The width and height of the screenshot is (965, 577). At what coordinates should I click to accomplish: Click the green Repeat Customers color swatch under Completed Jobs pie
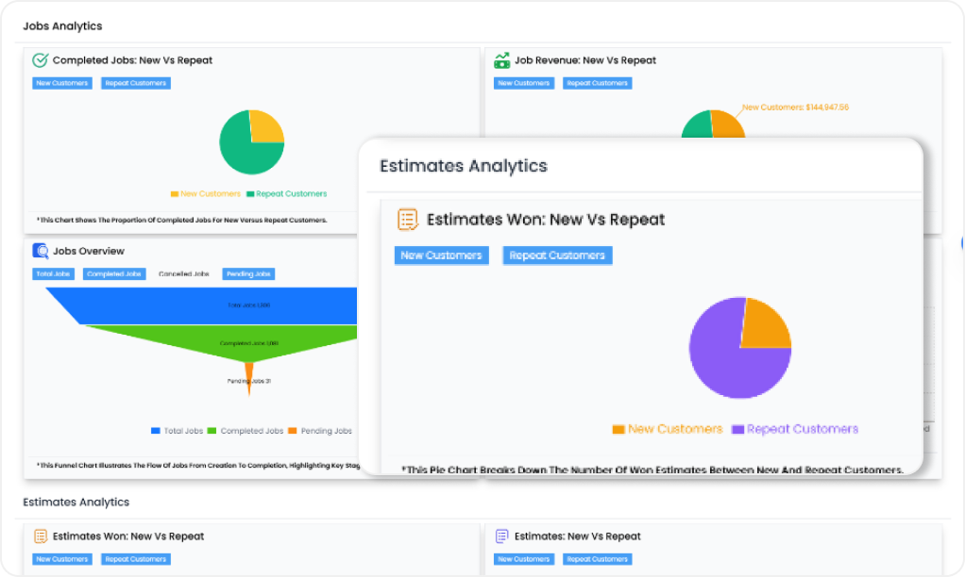coord(248,193)
